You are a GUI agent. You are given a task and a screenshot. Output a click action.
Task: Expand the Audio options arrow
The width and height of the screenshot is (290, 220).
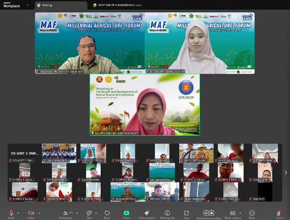click(18, 213)
